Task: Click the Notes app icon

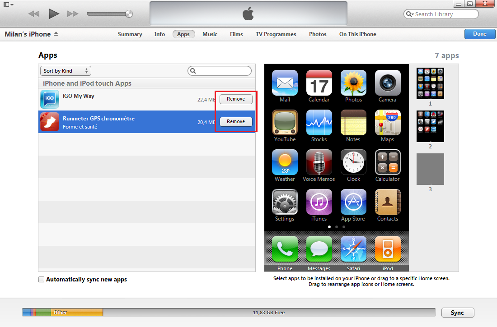Action: (353, 123)
